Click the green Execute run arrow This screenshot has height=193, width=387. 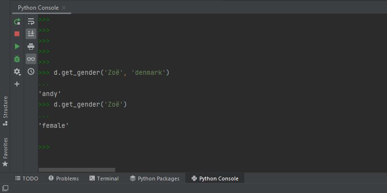17,46
